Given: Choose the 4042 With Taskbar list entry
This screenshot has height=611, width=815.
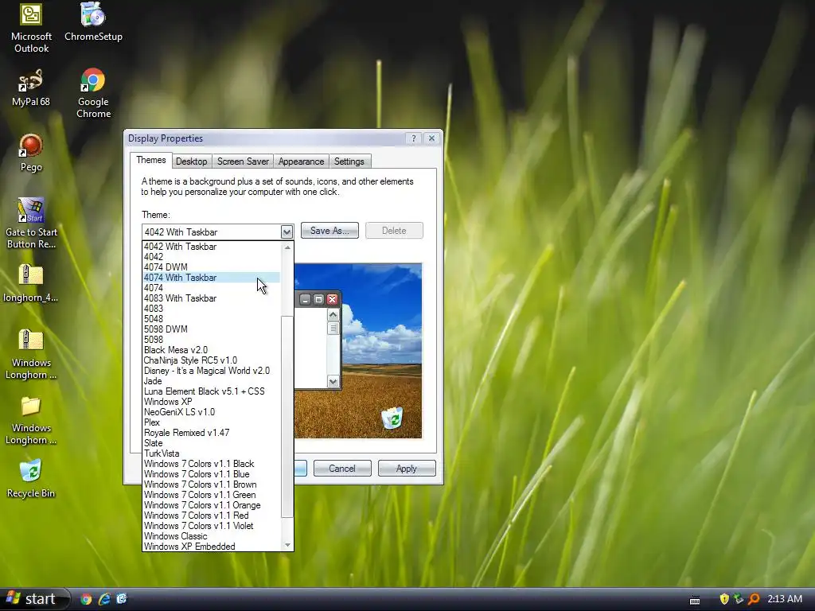Looking at the screenshot, I should point(212,247).
